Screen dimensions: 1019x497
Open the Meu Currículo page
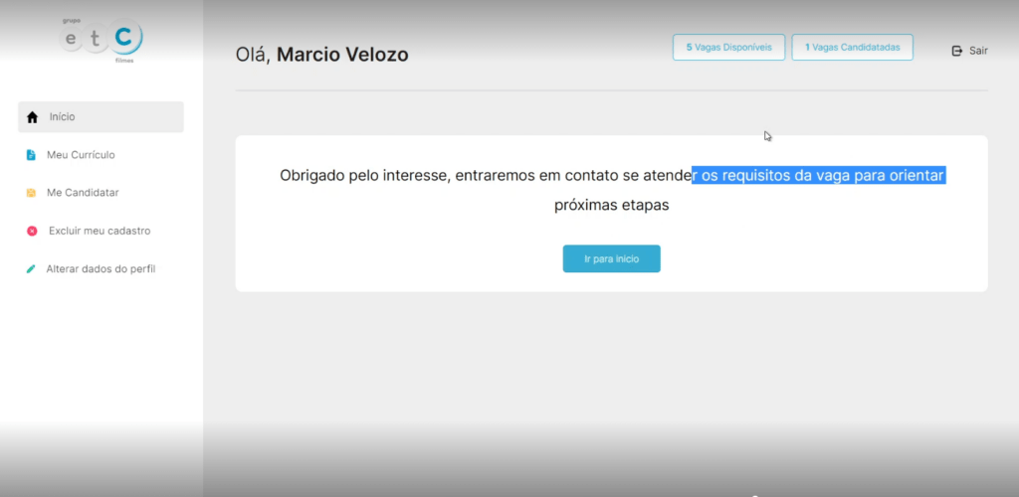tap(88, 155)
